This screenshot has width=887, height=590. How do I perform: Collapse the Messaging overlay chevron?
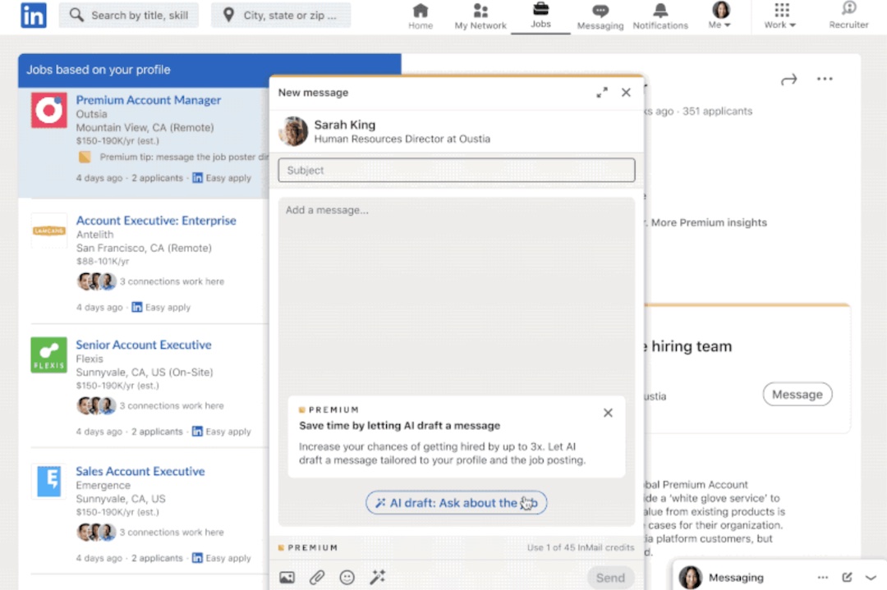click(x=871, y=578)
